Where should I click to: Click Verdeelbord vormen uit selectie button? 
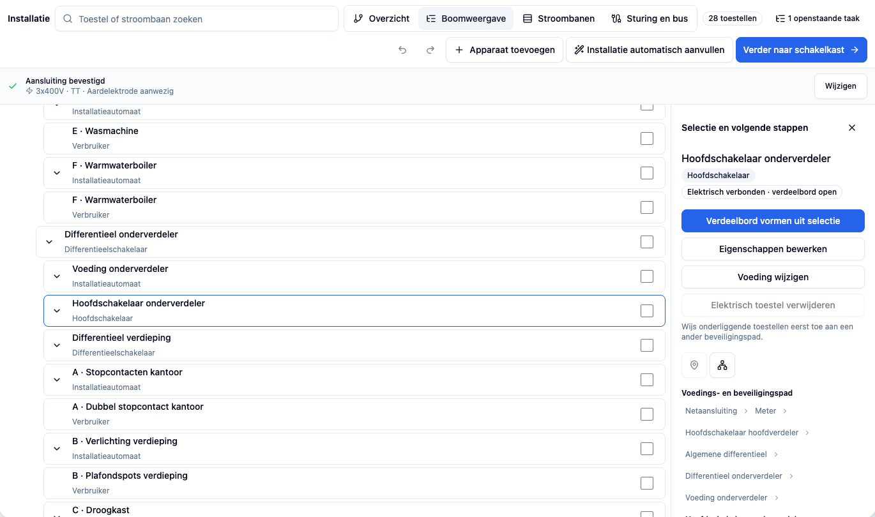coord(773,221)
